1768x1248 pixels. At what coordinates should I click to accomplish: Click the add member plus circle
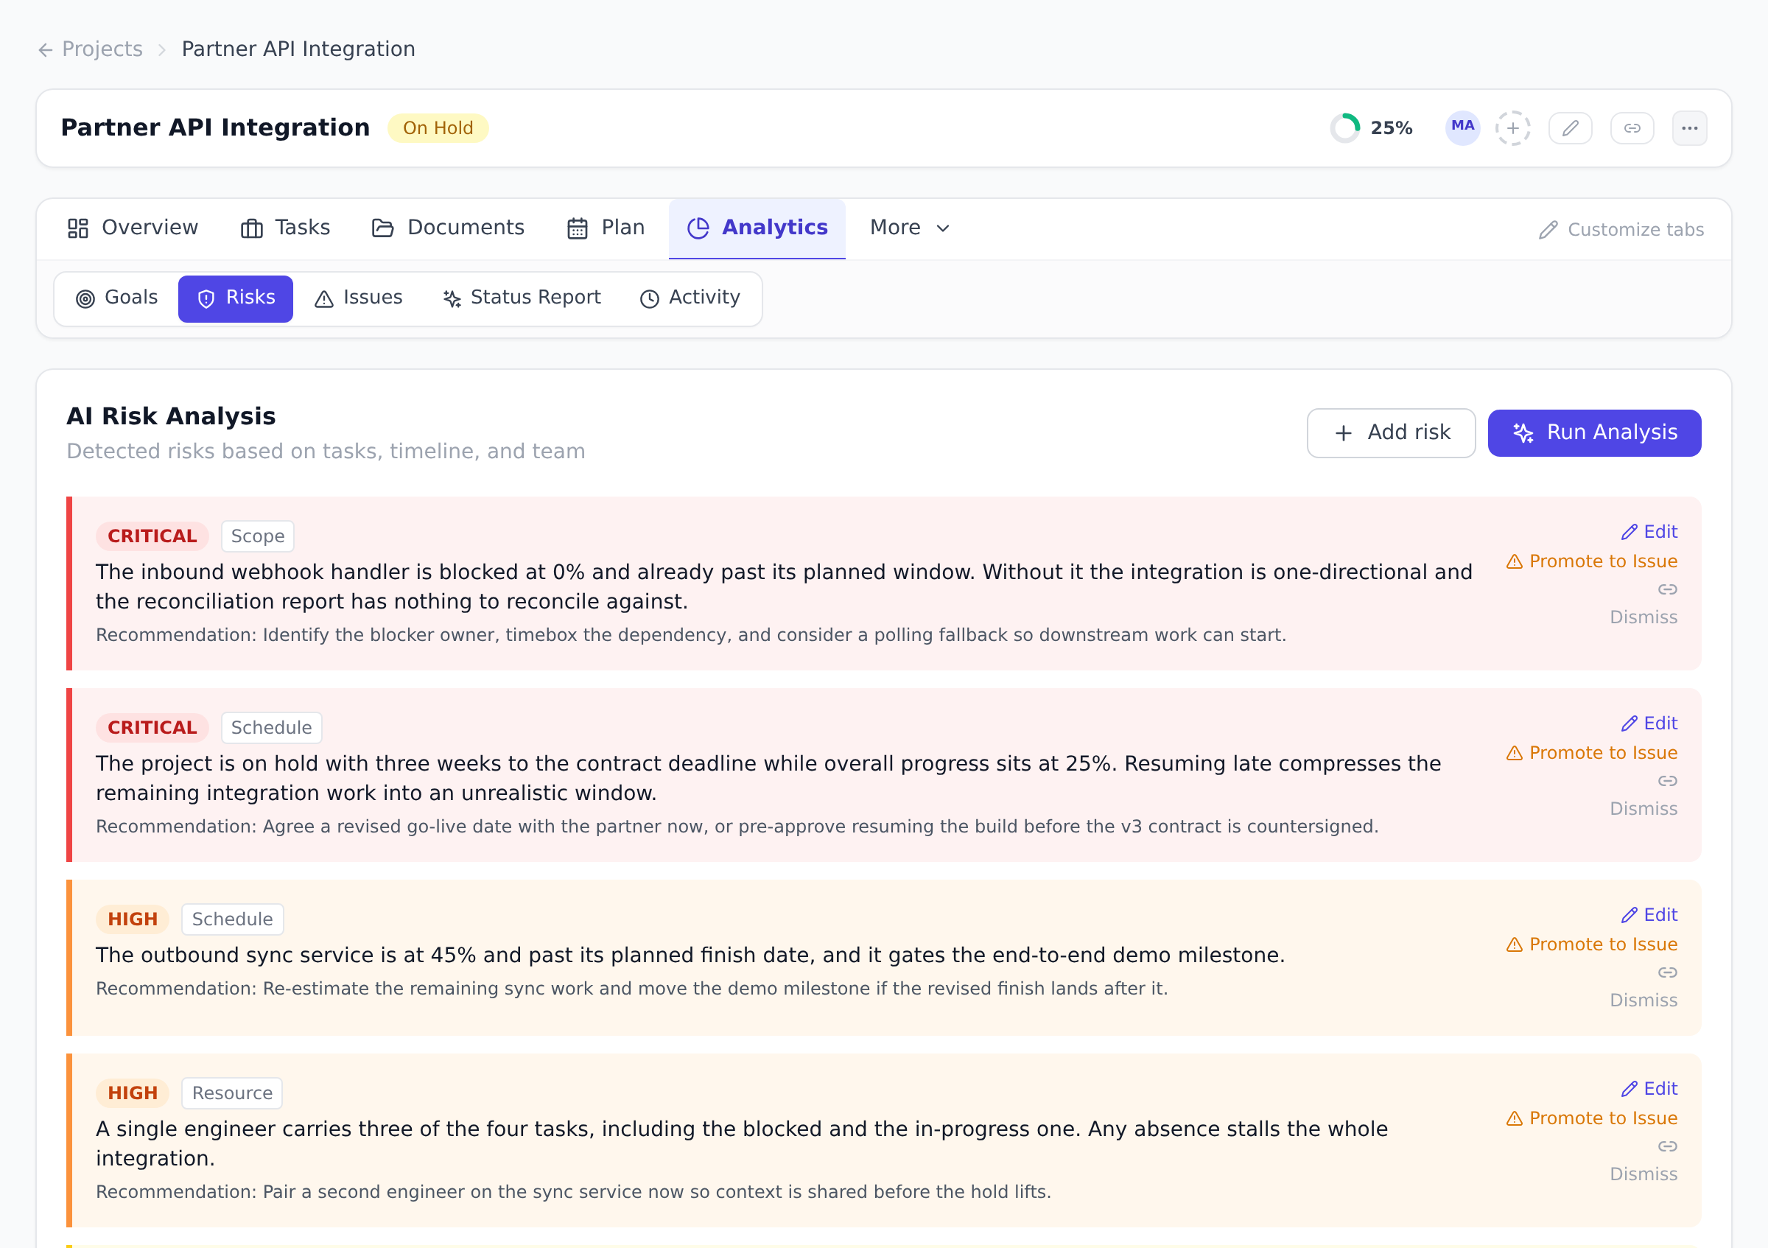point(1512,127)
